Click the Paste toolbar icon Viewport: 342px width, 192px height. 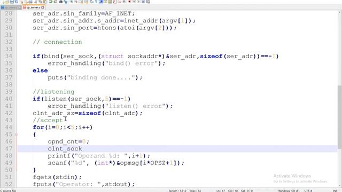coord(45,2)
